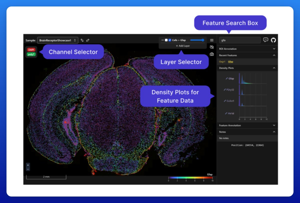300x203 pixels.
Task: Uncheck the blue checkbox for Cells > Gfap
Action: click(x=170, y=40)
